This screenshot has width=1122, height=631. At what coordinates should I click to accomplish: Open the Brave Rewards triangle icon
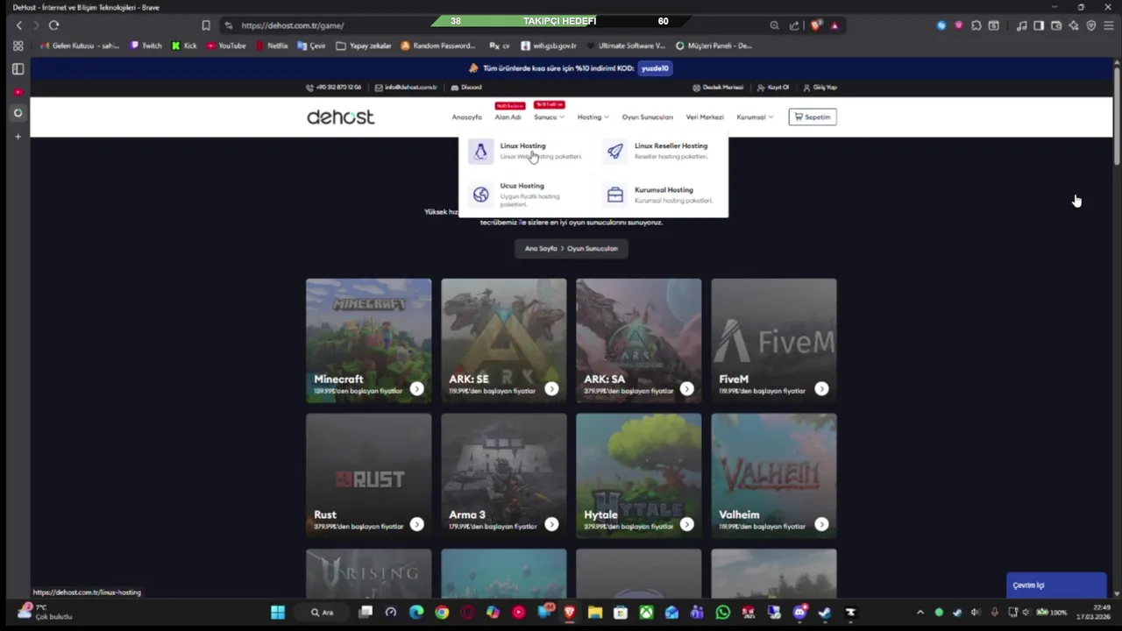pos(834,25)
